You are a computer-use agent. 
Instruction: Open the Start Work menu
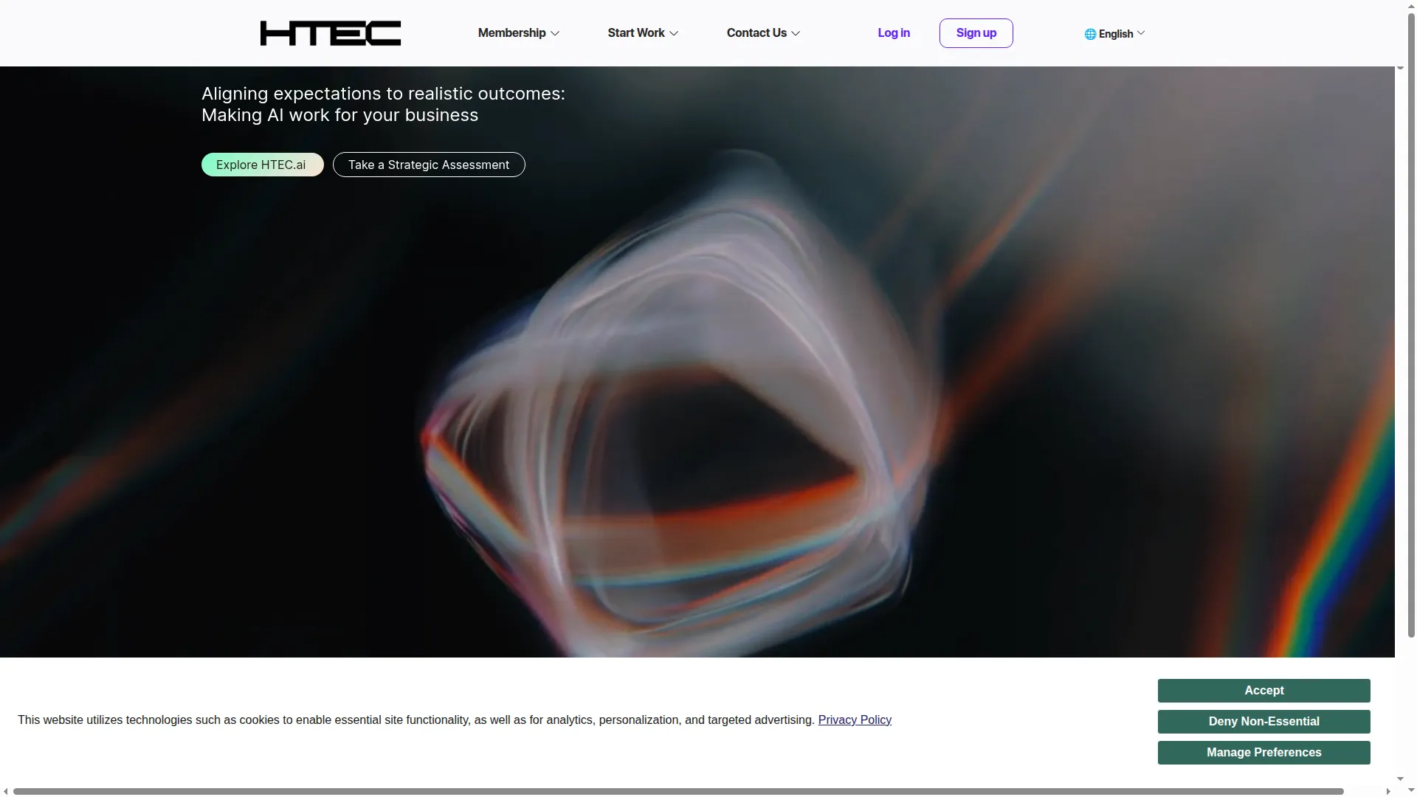click(x=643, y=33)
